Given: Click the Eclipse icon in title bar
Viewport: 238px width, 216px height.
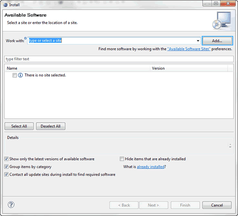Looking at the screenshot, I should pos(5,5).
